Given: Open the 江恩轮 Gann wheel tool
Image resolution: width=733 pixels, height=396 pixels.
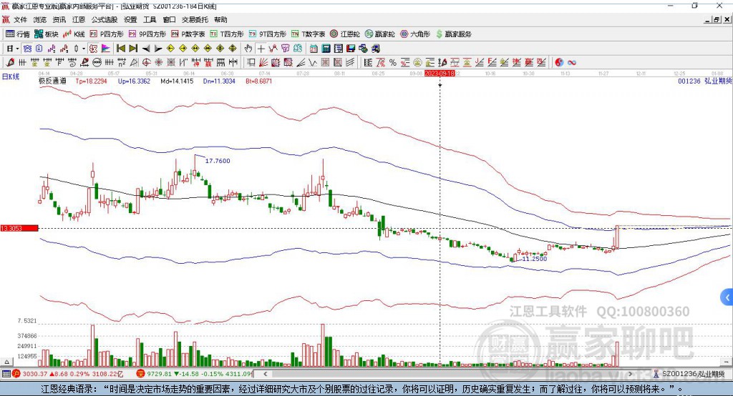Looking at the screenshot, I should (345, 34).
